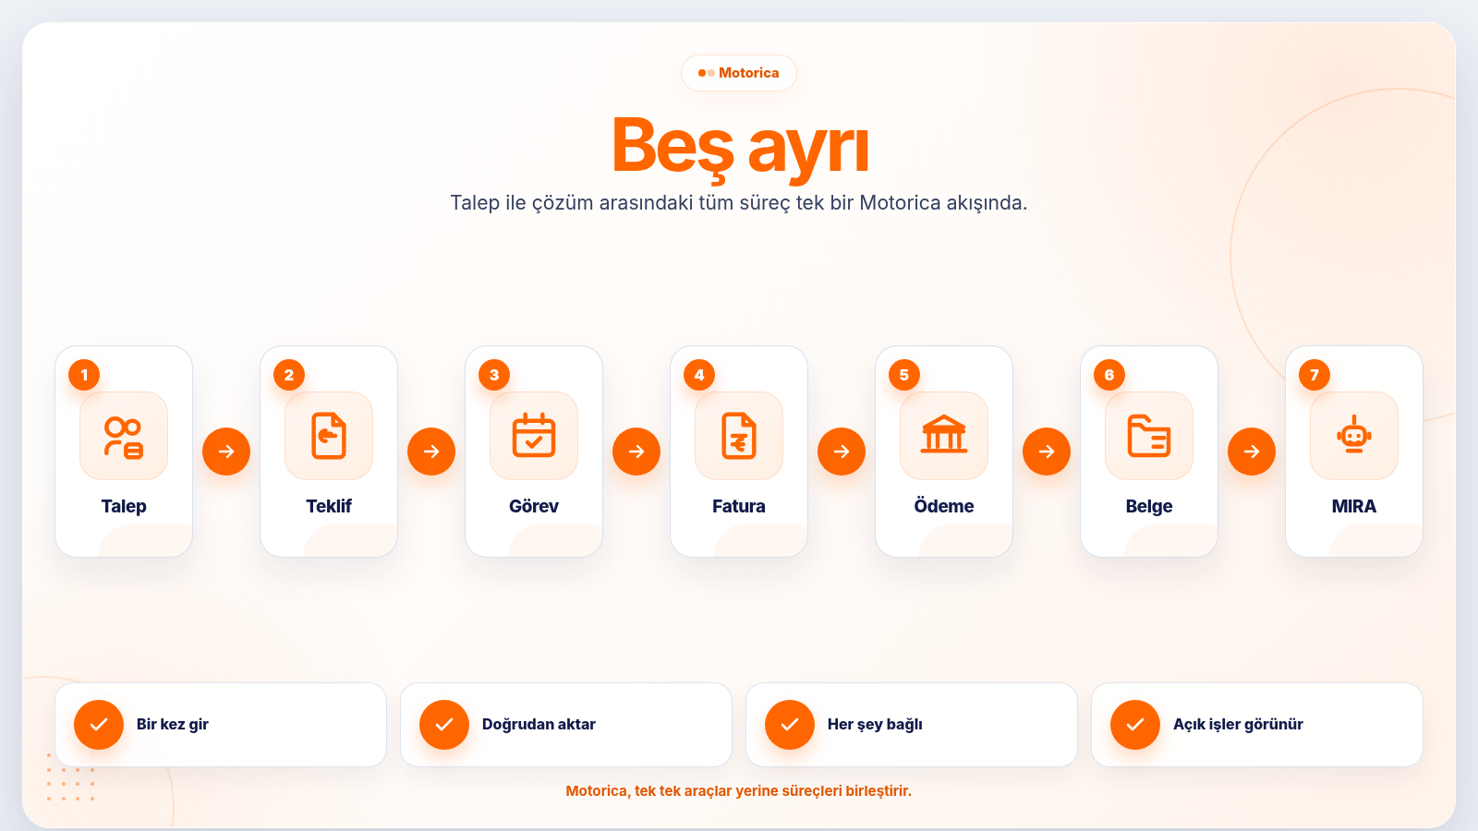Click the Motorica badge at the top
The image size is (1478, 831).
click(x=739, y=73)
